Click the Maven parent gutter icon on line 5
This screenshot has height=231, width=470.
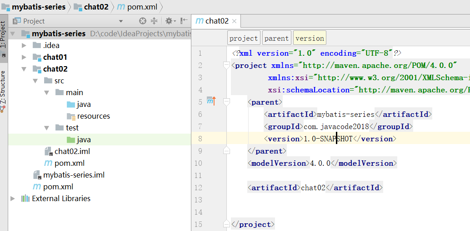pos(211,102)
